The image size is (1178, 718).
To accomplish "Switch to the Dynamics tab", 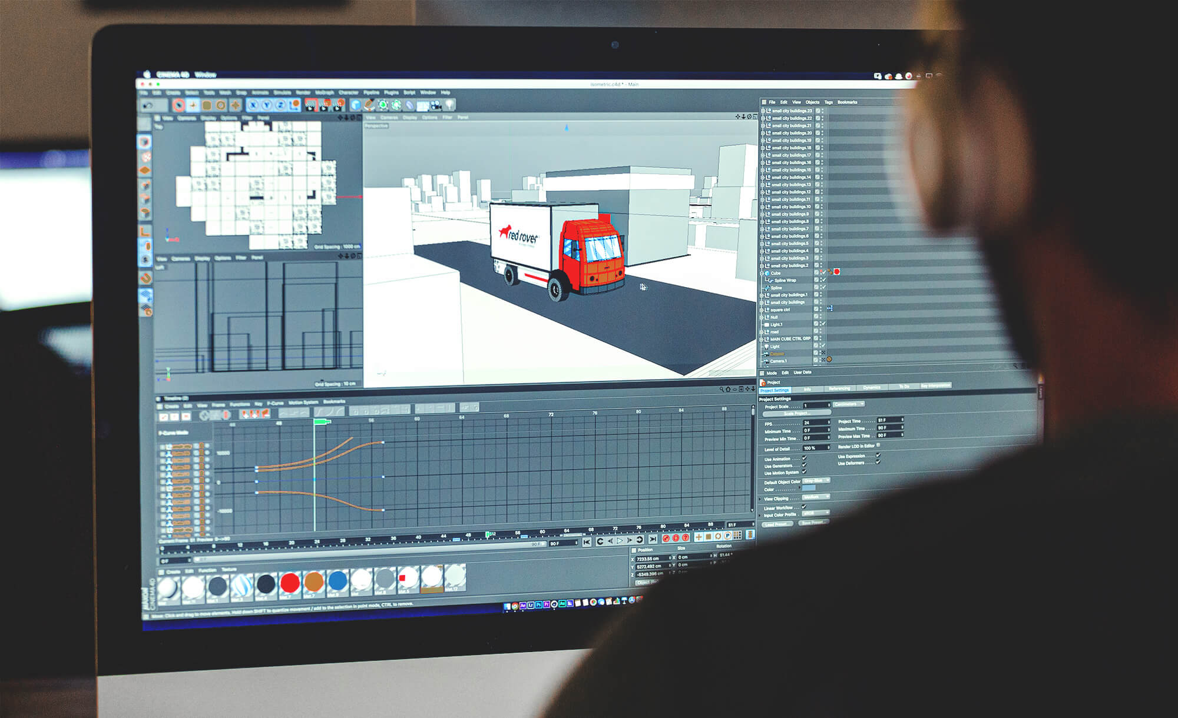I will point(872,387).
